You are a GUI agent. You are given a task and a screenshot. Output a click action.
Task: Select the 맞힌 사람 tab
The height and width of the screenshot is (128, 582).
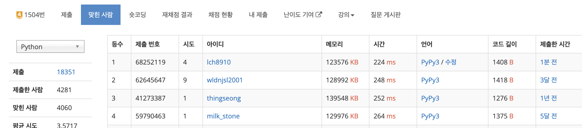click(x=101, y=15)
